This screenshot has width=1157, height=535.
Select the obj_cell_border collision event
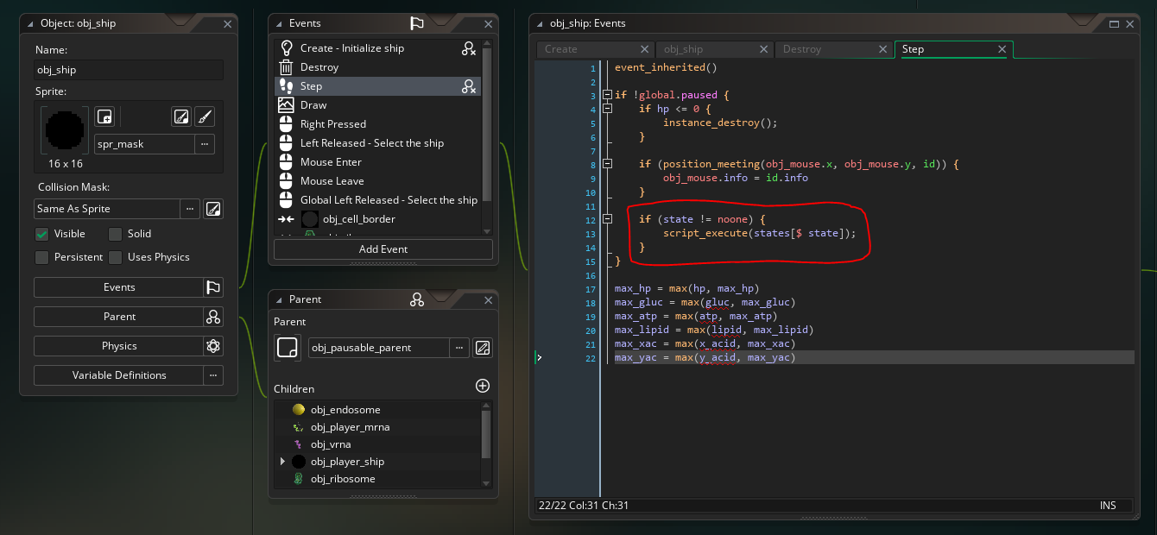coord(378,219)
